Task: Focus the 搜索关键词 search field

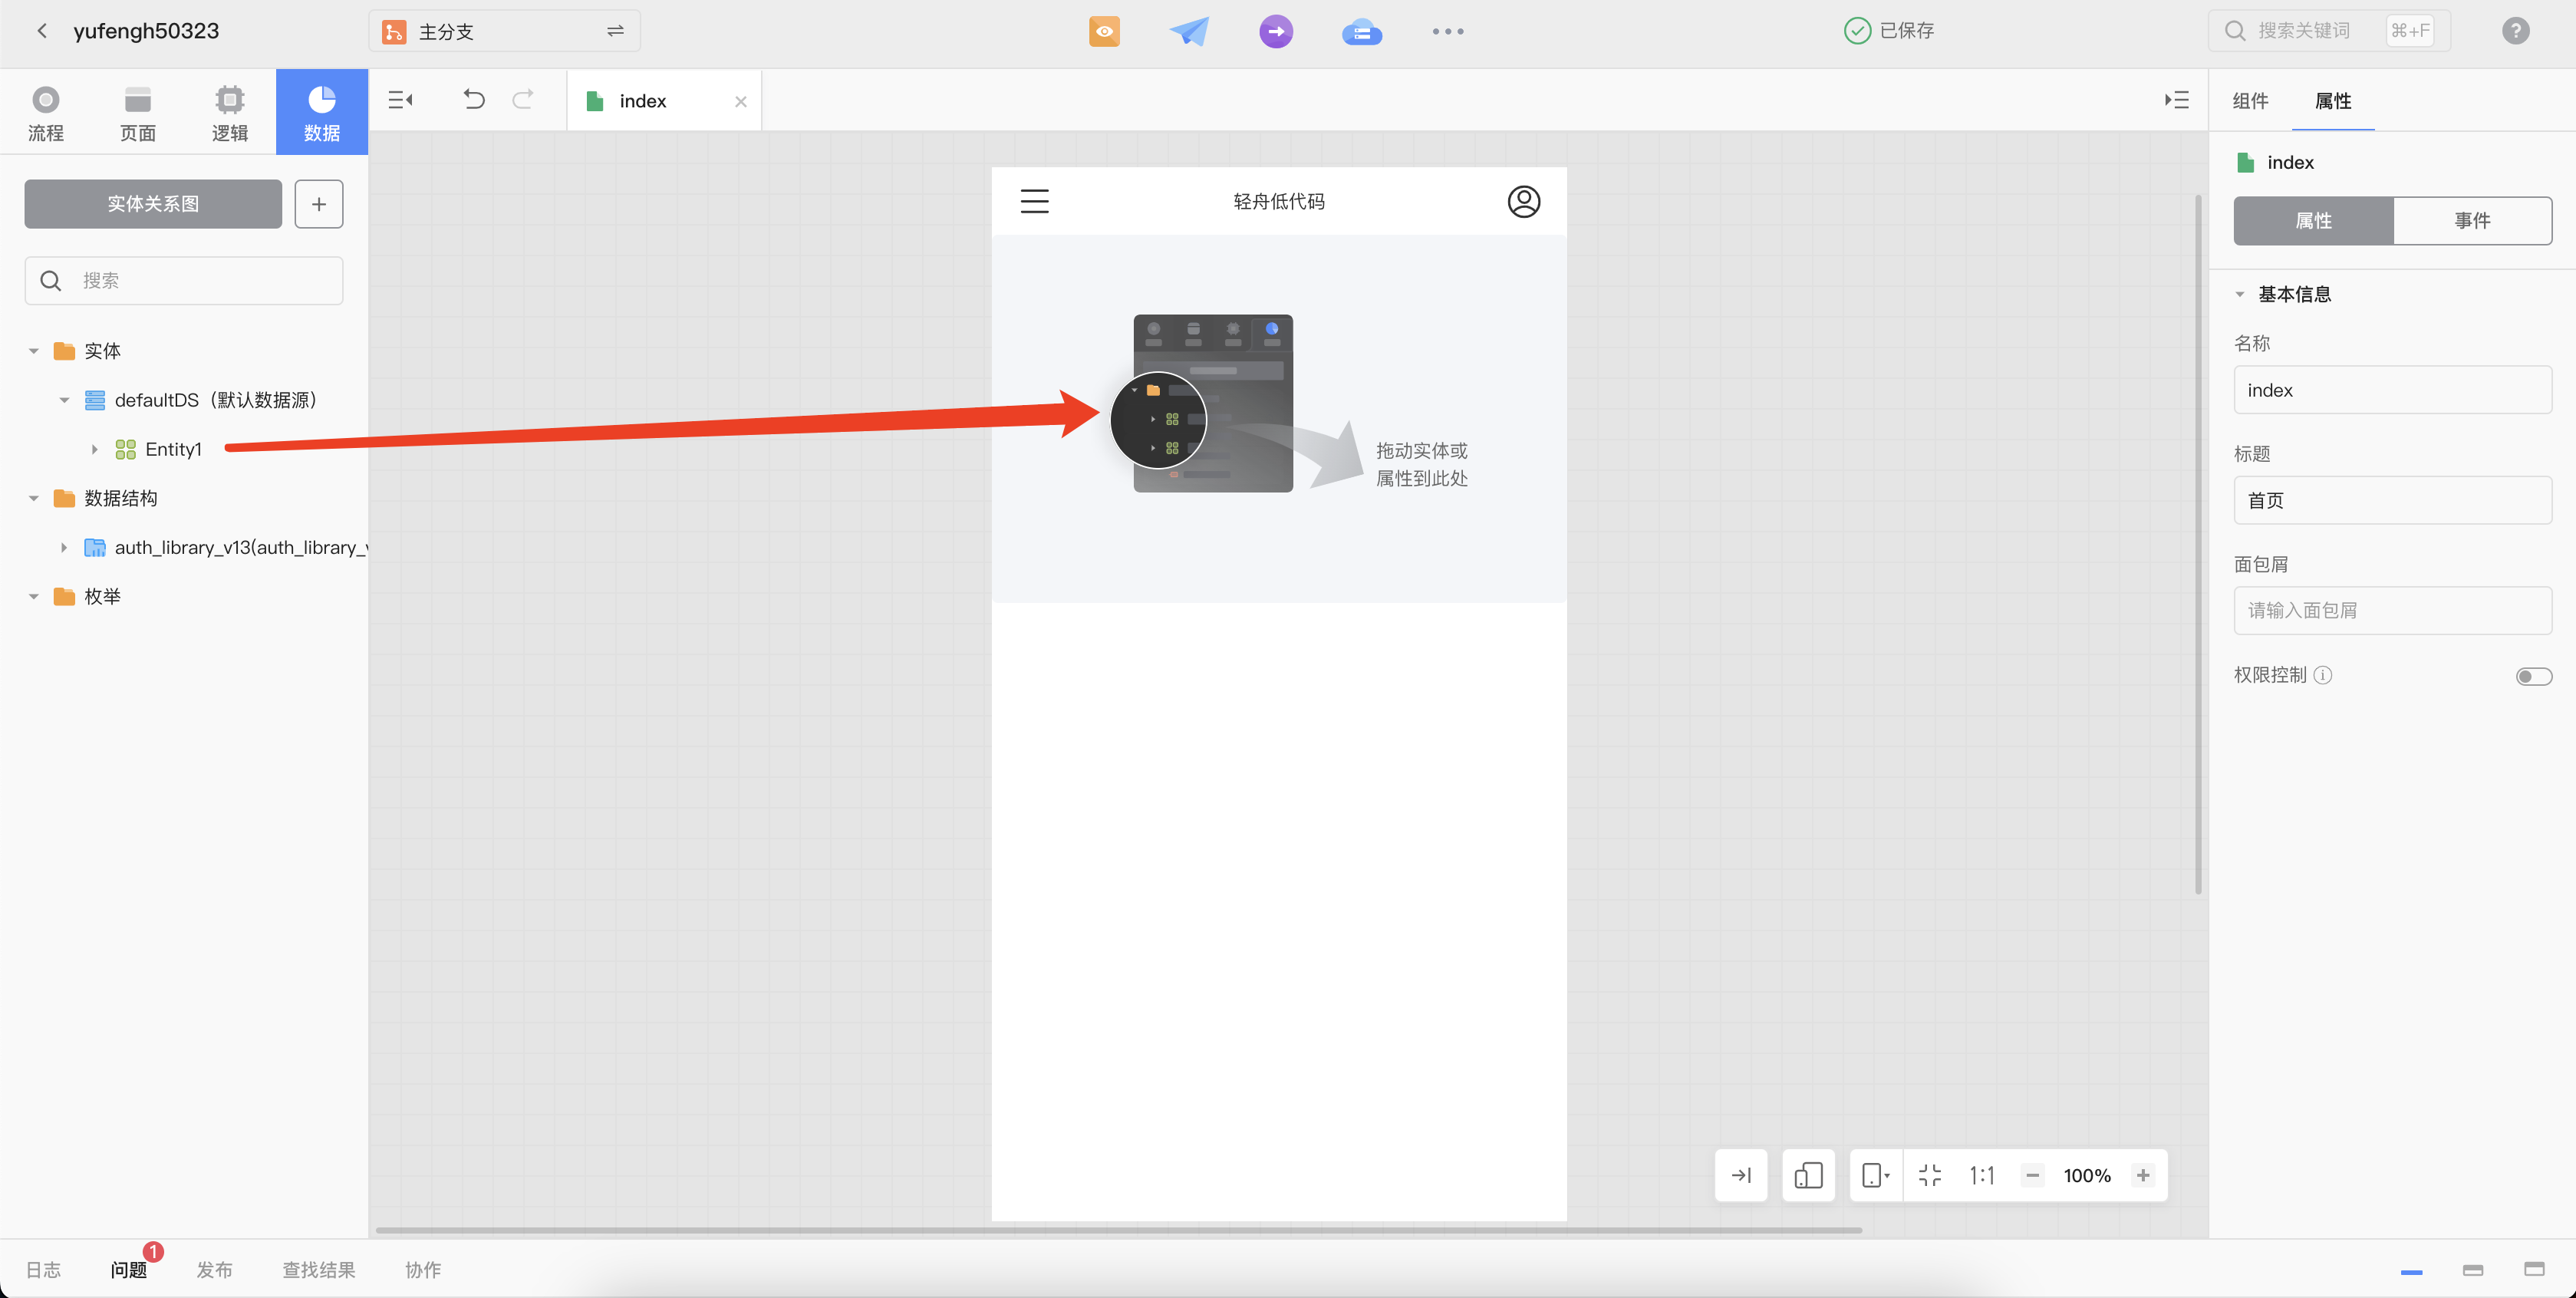Action: [2329, 31]
